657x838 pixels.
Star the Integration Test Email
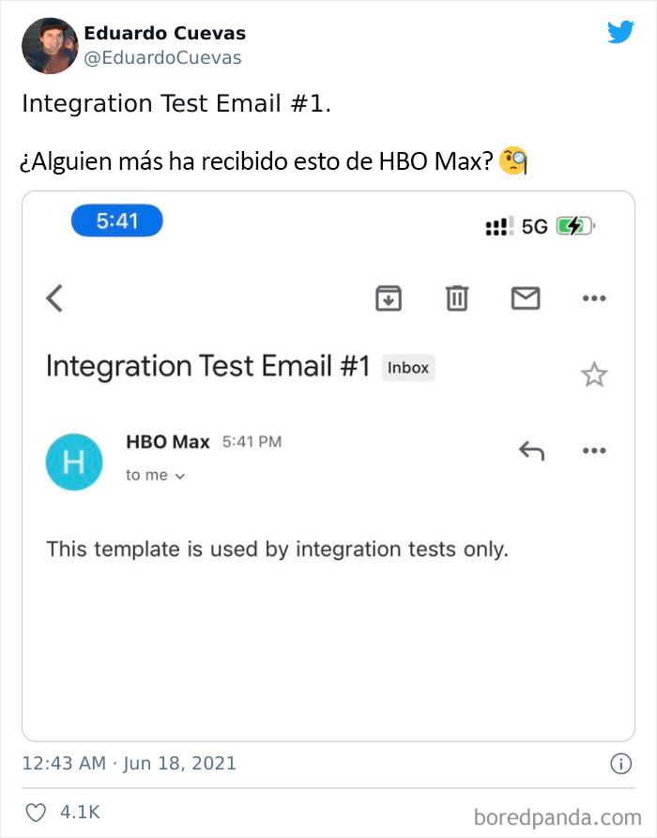click(594, 374)
